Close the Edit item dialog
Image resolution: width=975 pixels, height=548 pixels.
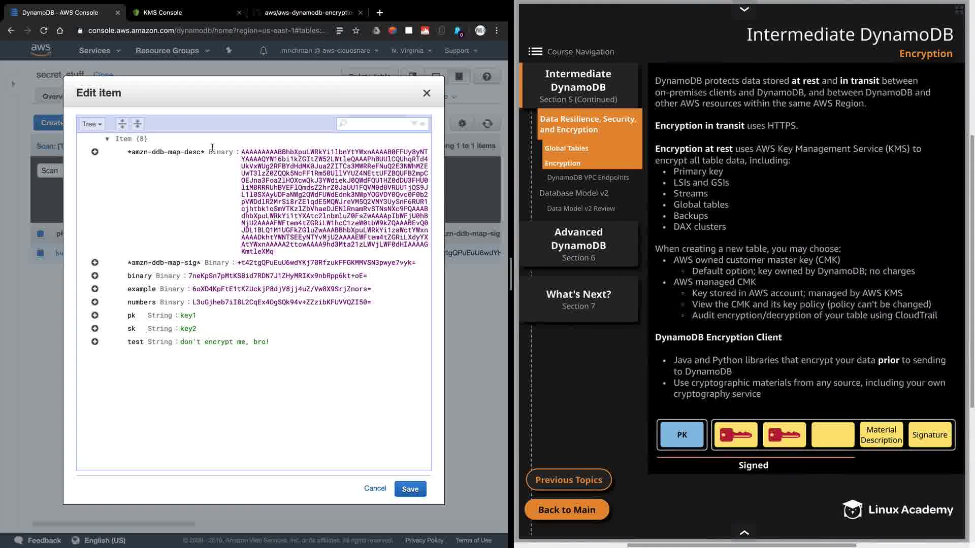427,93
